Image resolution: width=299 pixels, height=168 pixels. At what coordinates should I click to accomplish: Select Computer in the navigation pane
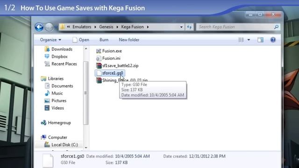[57, 137]
